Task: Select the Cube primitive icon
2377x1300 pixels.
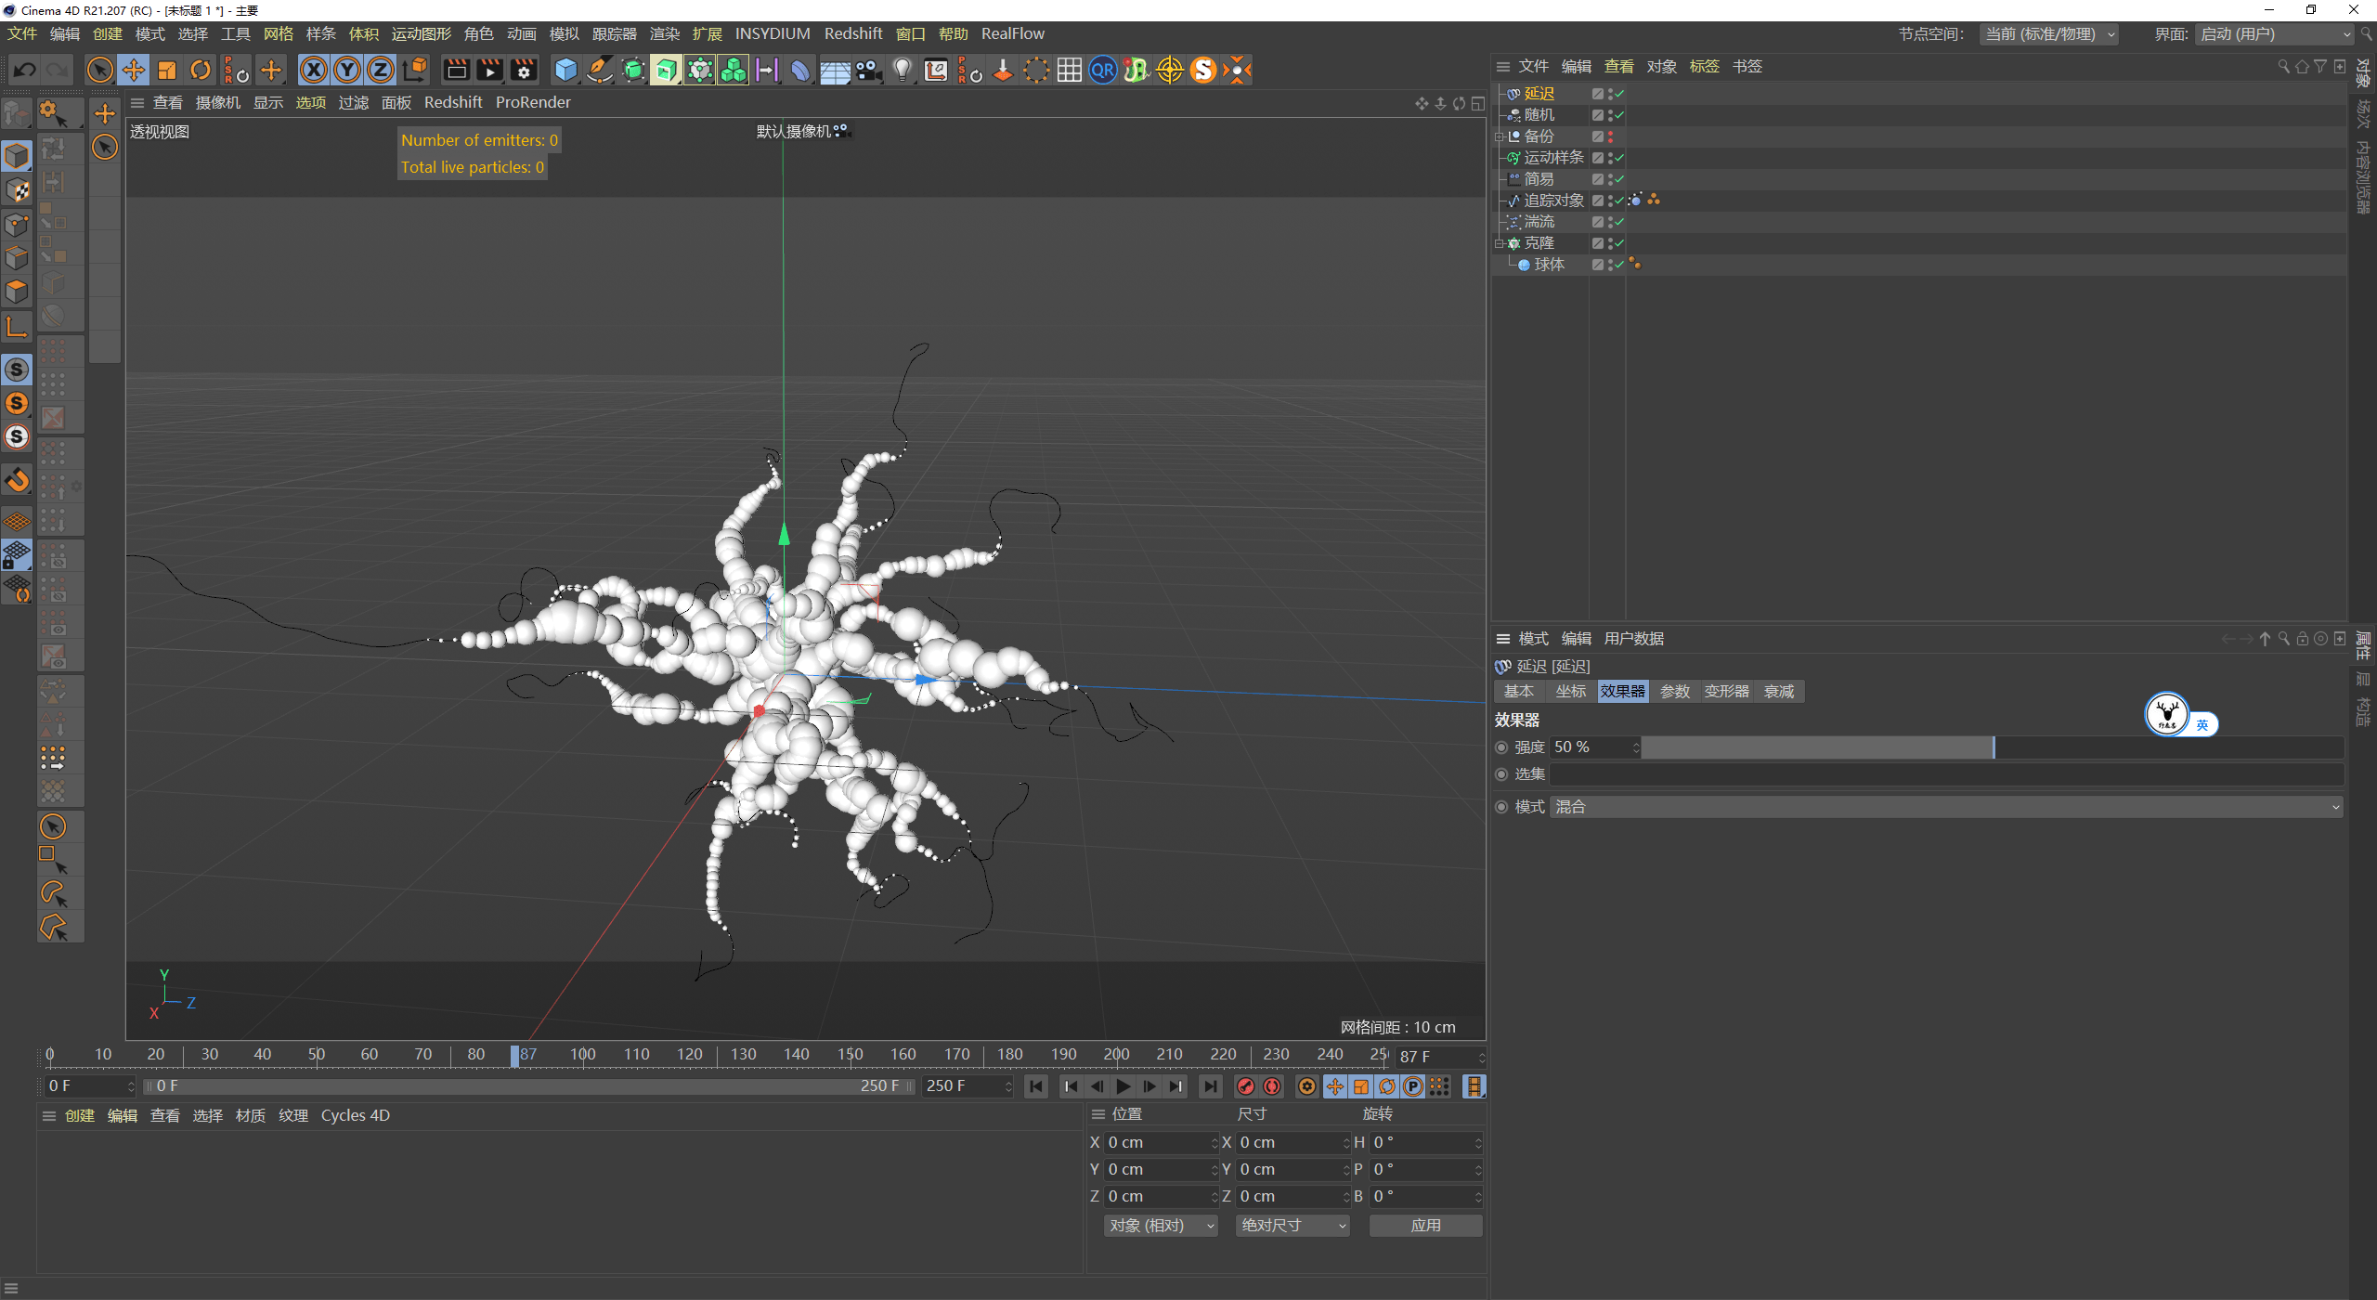Action: (565, 70)
